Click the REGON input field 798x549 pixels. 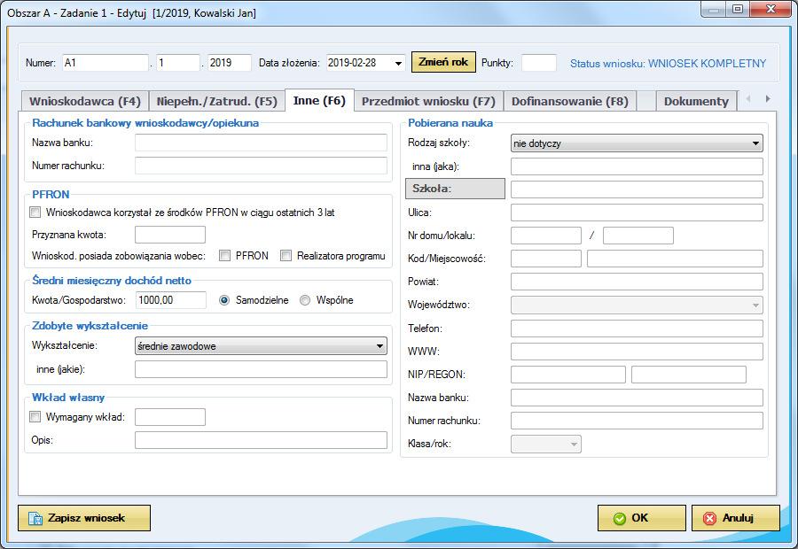(689, 375)
